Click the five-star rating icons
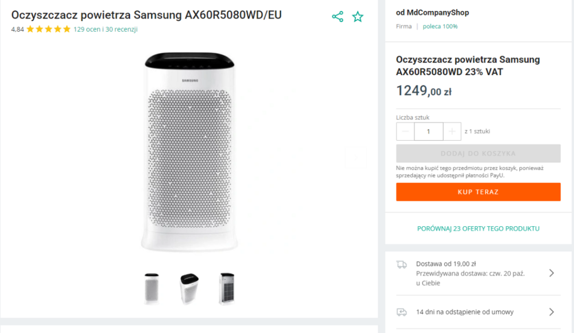The image size is (574, 333). coord(48,29)
